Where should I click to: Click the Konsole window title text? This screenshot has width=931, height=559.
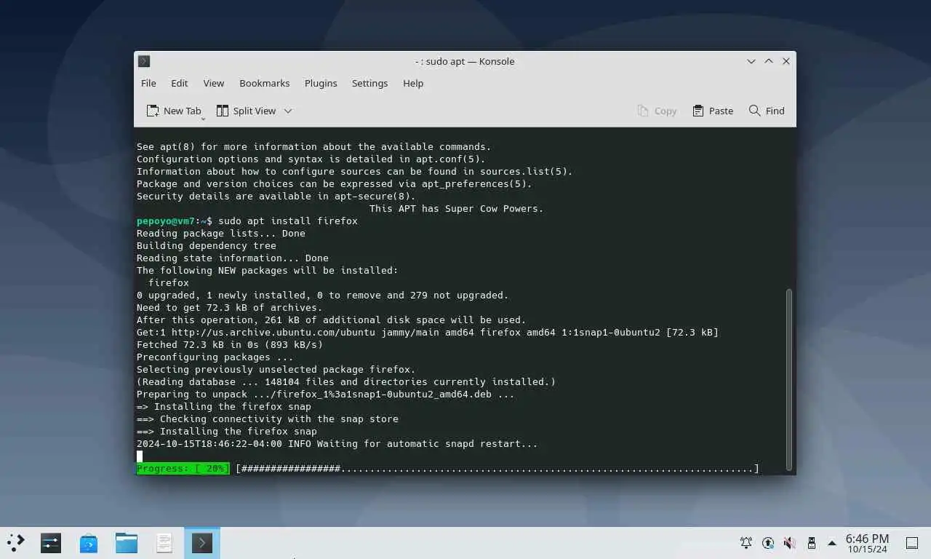[465, 61]
